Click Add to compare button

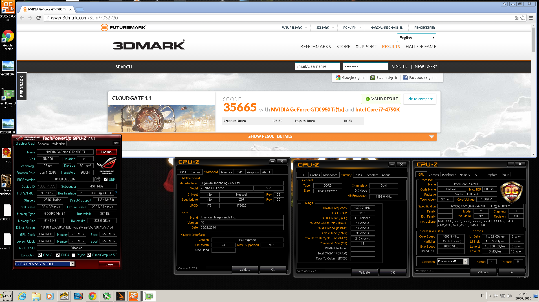419,99
